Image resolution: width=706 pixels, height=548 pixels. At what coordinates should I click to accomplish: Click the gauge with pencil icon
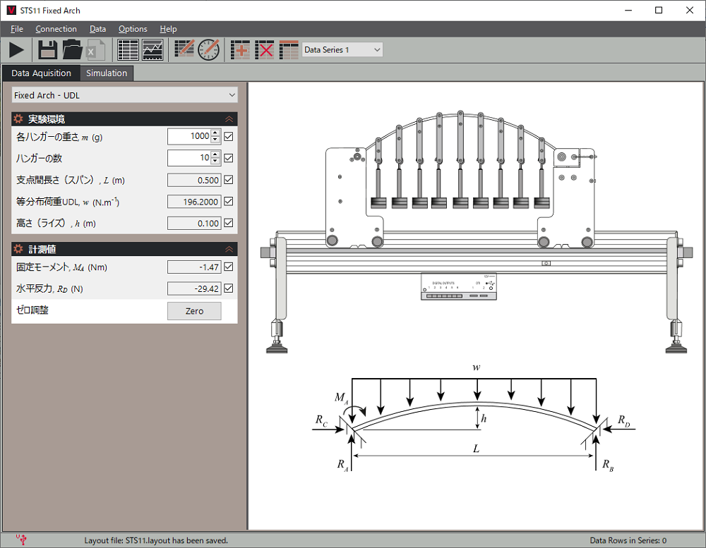click(209, 49)
